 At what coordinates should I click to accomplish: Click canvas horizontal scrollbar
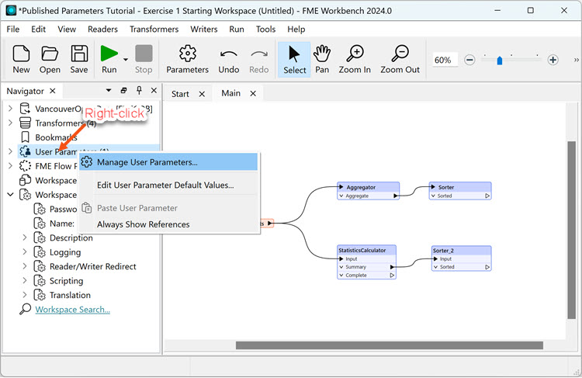coord(390,345)
